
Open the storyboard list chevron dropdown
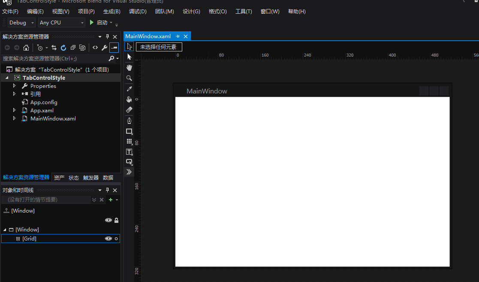pyautogui.click(x=94, y=200)
